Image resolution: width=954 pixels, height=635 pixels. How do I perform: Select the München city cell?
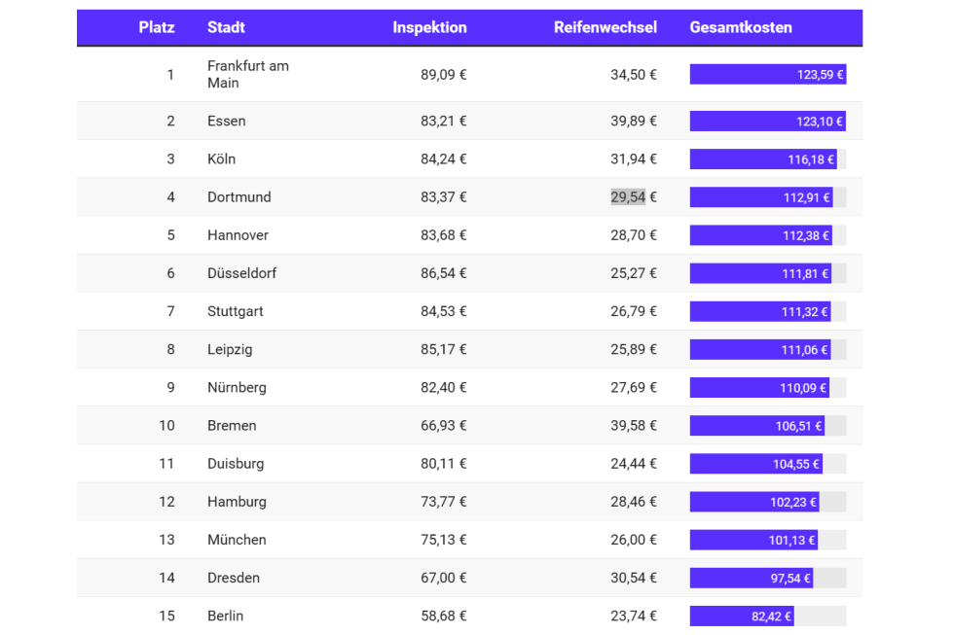coord(237,541)
